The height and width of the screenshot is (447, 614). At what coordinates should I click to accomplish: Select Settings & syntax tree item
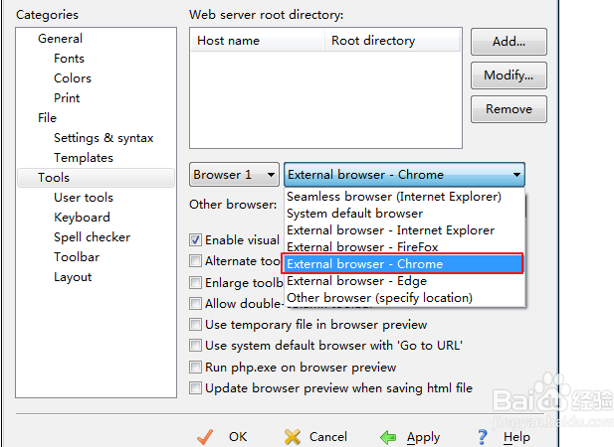coord(103,138)
